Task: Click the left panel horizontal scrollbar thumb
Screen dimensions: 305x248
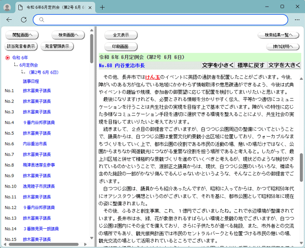Action: coord(44,244)
